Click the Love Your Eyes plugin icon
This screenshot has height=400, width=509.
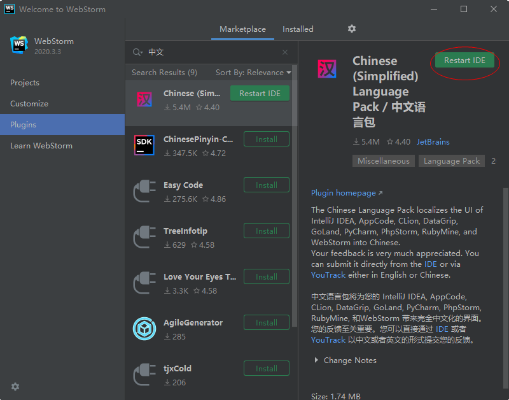[144, 283]
